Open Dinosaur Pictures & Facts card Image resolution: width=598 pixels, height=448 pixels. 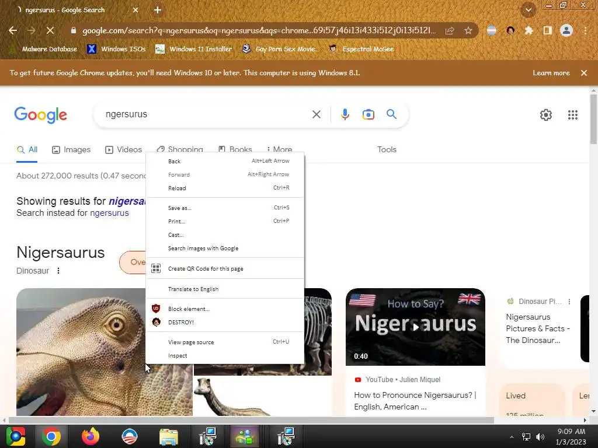pos(538,328)
